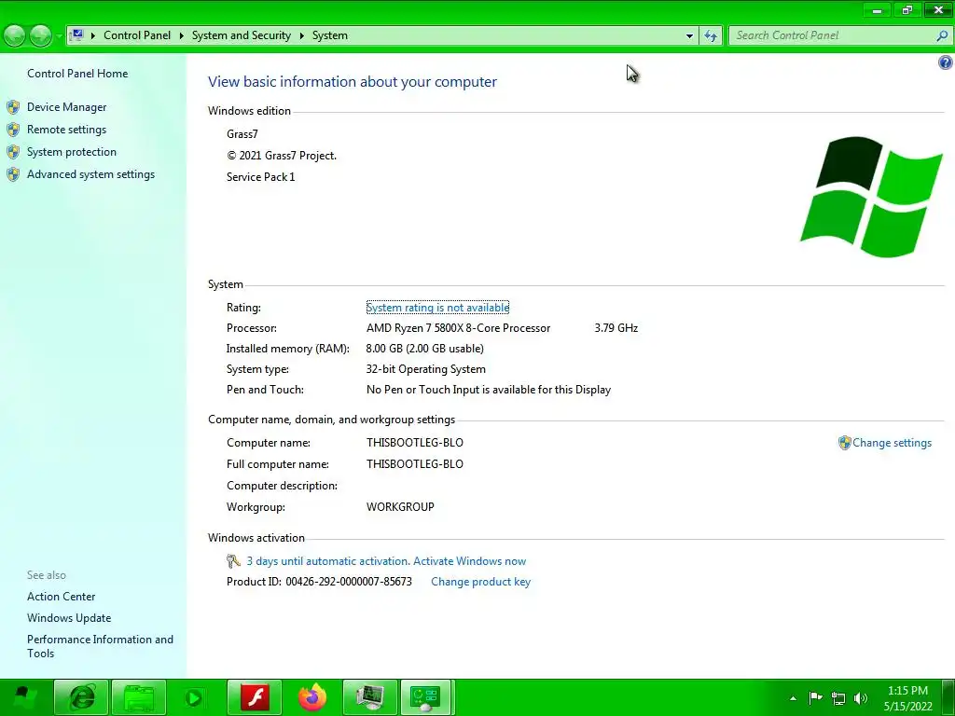The height and width of the screenshot is (716, 955).
Task: Open Control Panel Home
Action: pos(77,73)
